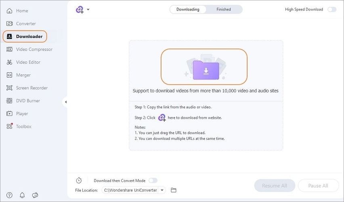The height and width of the screenshot is (202, 344).
Task: Click the feedback chat icon
Action: coord(35,195)
